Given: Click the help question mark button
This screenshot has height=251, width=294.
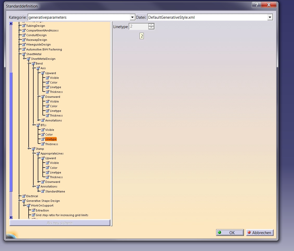Looking at the screenshot, I should click(257, 5).
